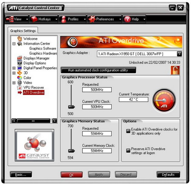Click the Display Options monitor icon
The height and width of the screenshot is (185, 191).
point(20,63)
